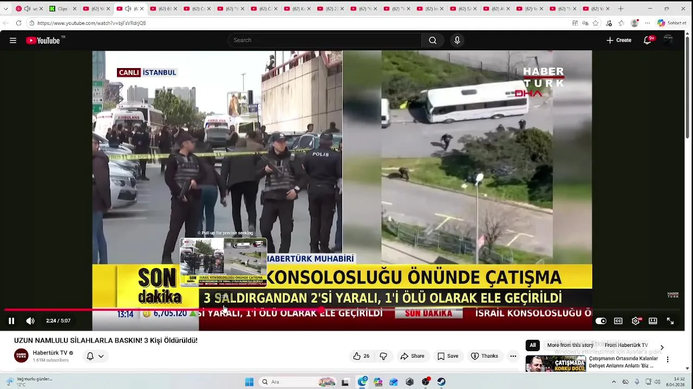Open options menu for the recommended video
693x389 pixels.
(x=668, y=359)
